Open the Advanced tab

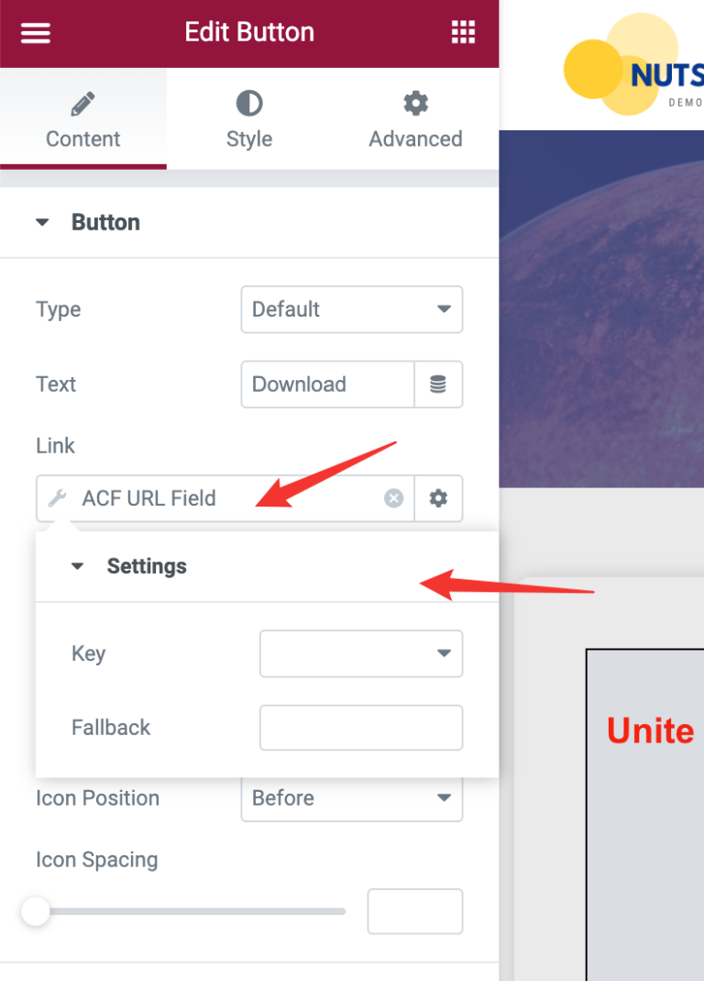pyautogui.click(x=415, y=119)
